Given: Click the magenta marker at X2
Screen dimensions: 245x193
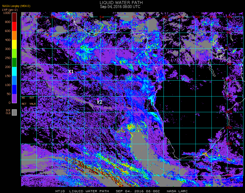Looking at the screenshot, I should 98,99.
